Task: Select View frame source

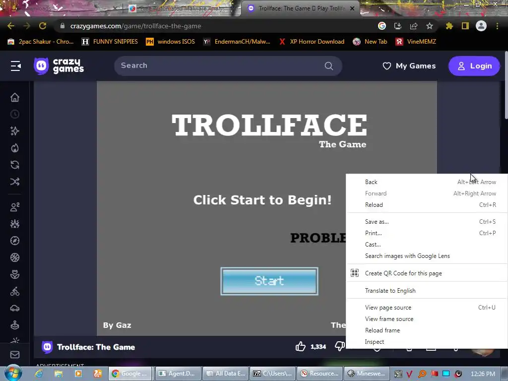Action: (x=427, y=319)
